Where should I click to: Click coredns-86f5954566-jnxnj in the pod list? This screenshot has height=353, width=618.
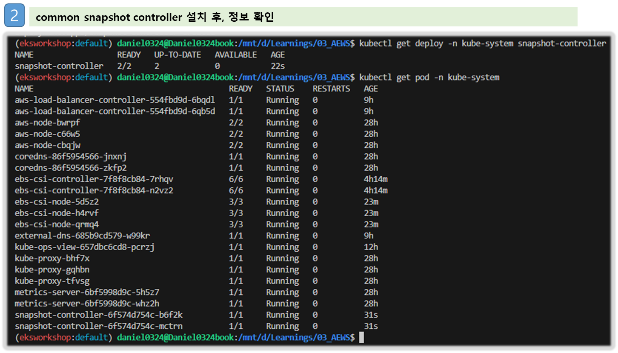71,156
